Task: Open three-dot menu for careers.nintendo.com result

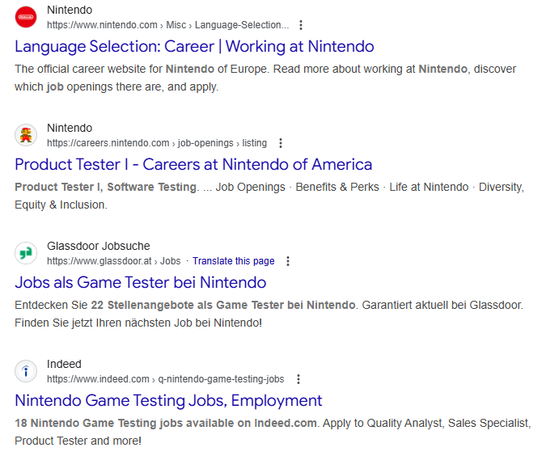Action: [281, 143]
